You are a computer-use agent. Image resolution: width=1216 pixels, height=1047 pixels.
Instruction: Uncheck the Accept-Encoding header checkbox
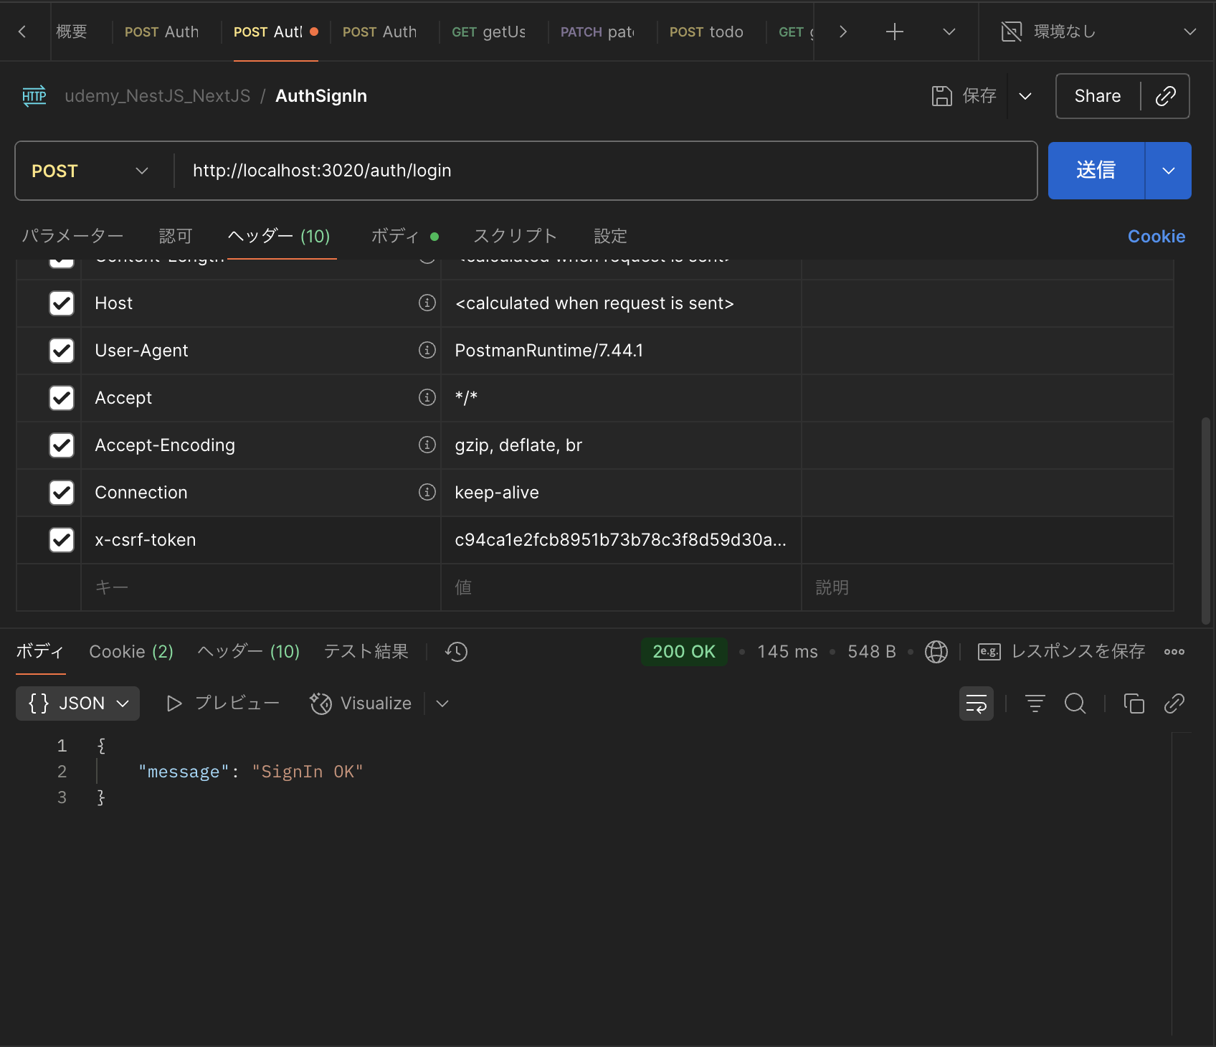click(62, 445)
